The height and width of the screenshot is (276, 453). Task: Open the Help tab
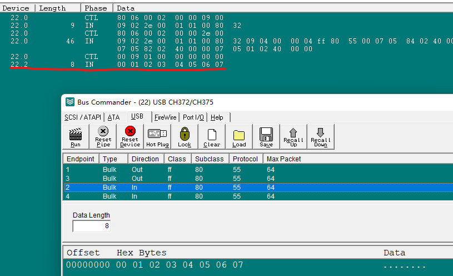pos(217,117)
